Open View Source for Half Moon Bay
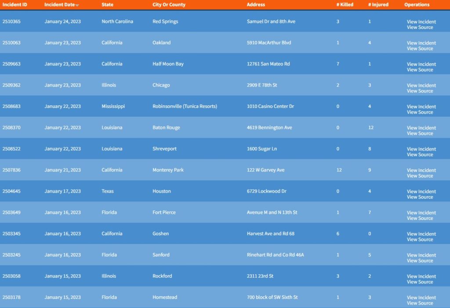 [x=420, y=70]
